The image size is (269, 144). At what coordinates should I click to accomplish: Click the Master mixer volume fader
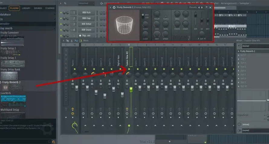77,88
